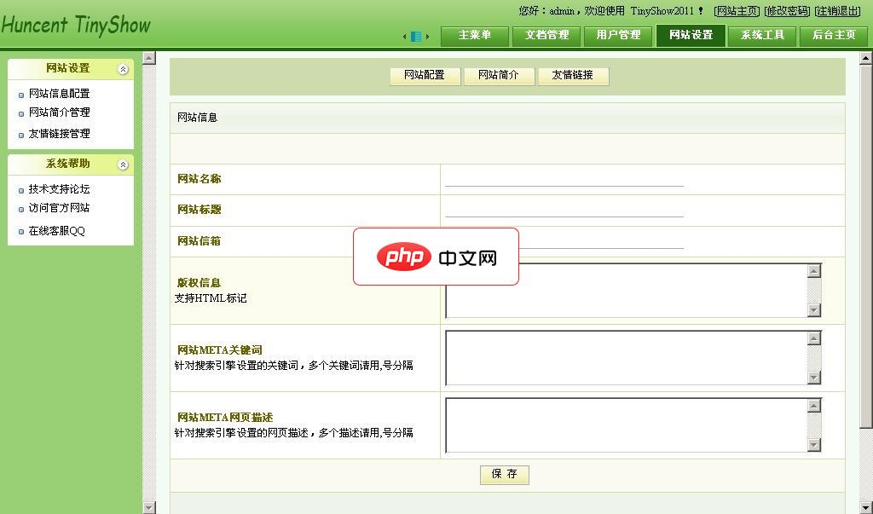Image resolution: width=873 pixels, height=514 pixels.
Task: Collapse the 网站设置 sidebar panel chevron
Action: [123, 70]
